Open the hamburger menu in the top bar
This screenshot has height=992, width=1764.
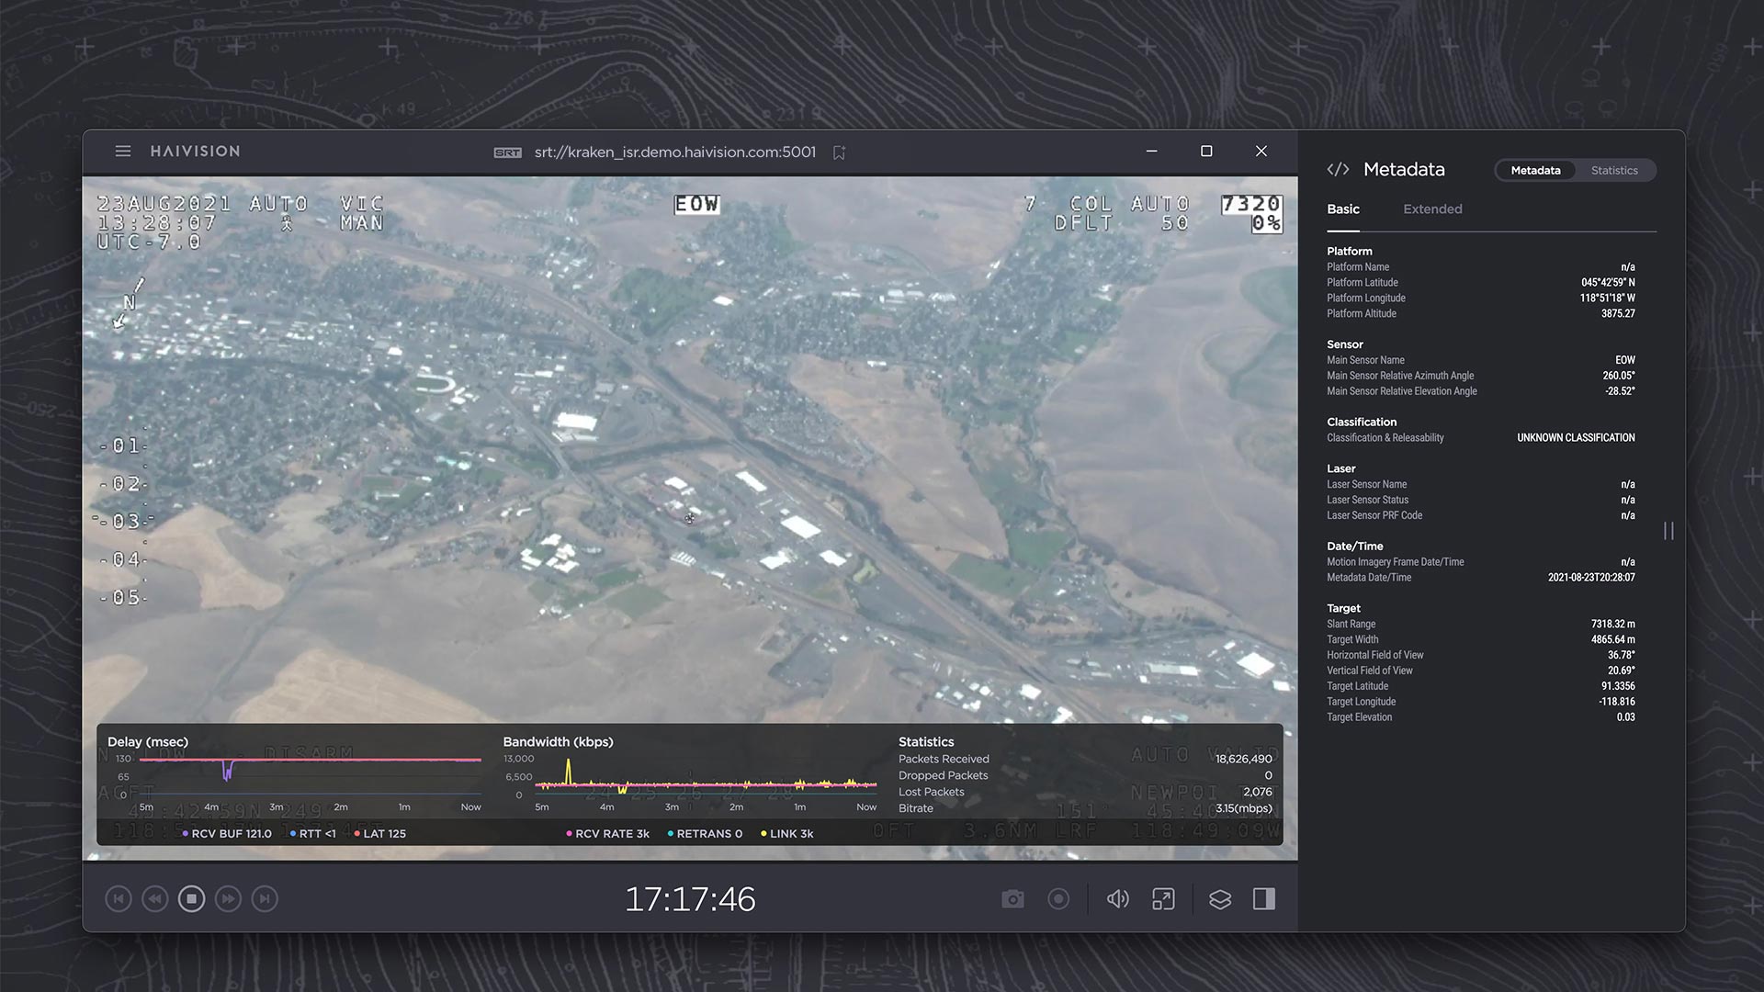[122, 151]
